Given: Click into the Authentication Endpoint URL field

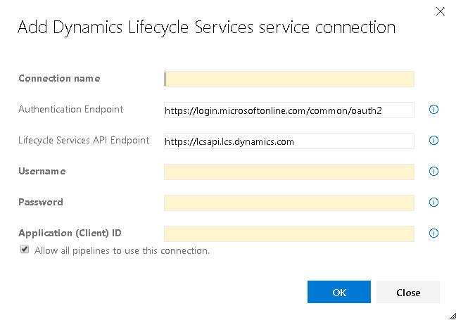Looking at the screenshot, I should (x=289, y=110).
